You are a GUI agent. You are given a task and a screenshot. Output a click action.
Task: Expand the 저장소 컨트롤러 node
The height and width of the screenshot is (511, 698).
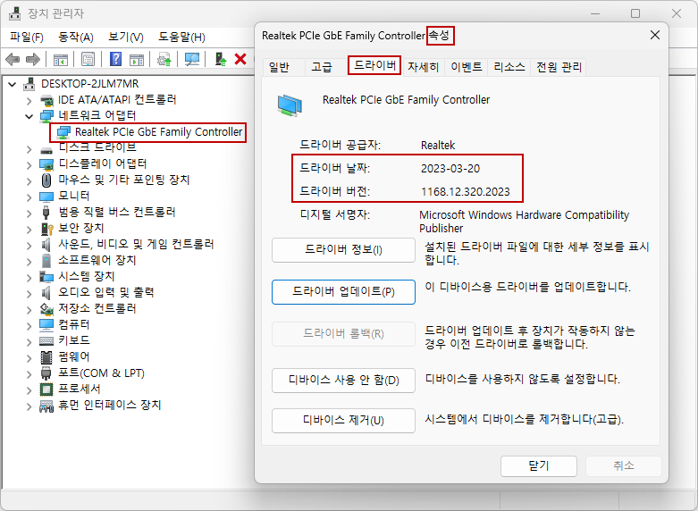[29, 309]
